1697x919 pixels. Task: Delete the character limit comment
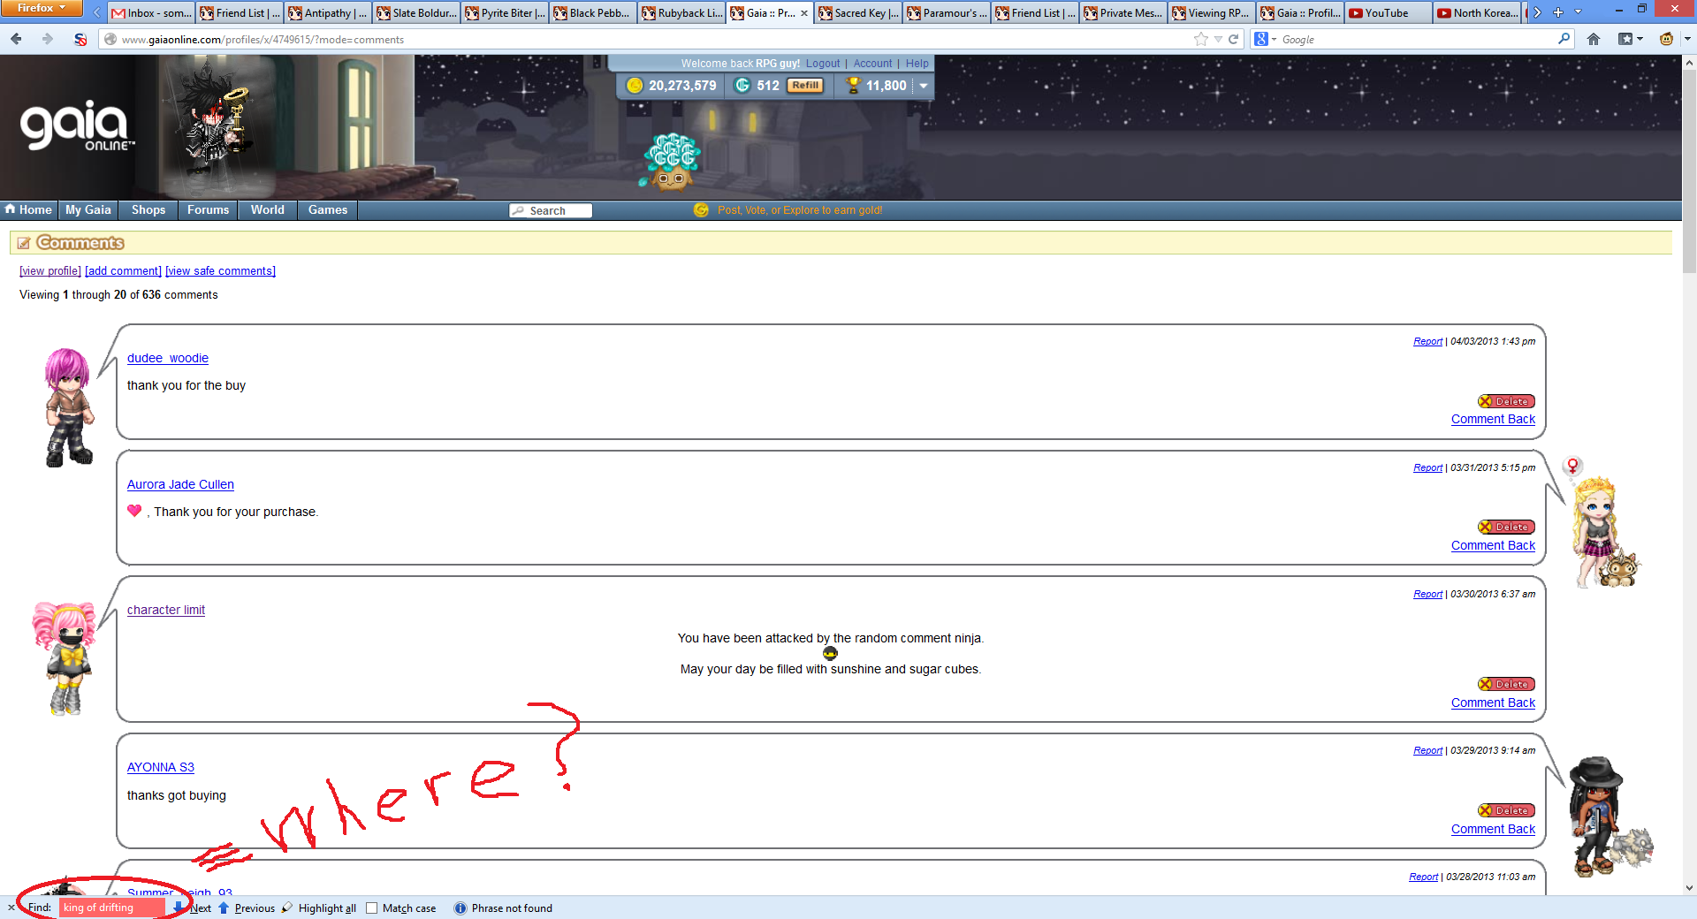click(x=1506, y=684)
